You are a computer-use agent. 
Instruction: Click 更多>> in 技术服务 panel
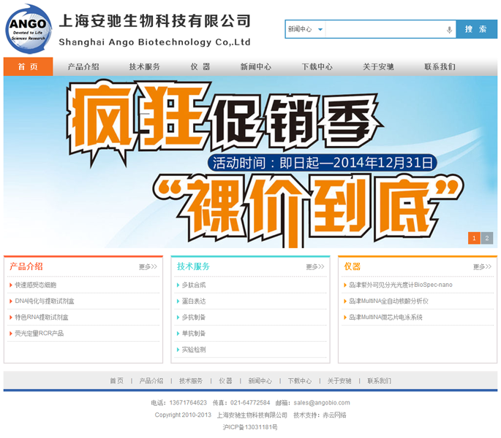click(315, 266)
